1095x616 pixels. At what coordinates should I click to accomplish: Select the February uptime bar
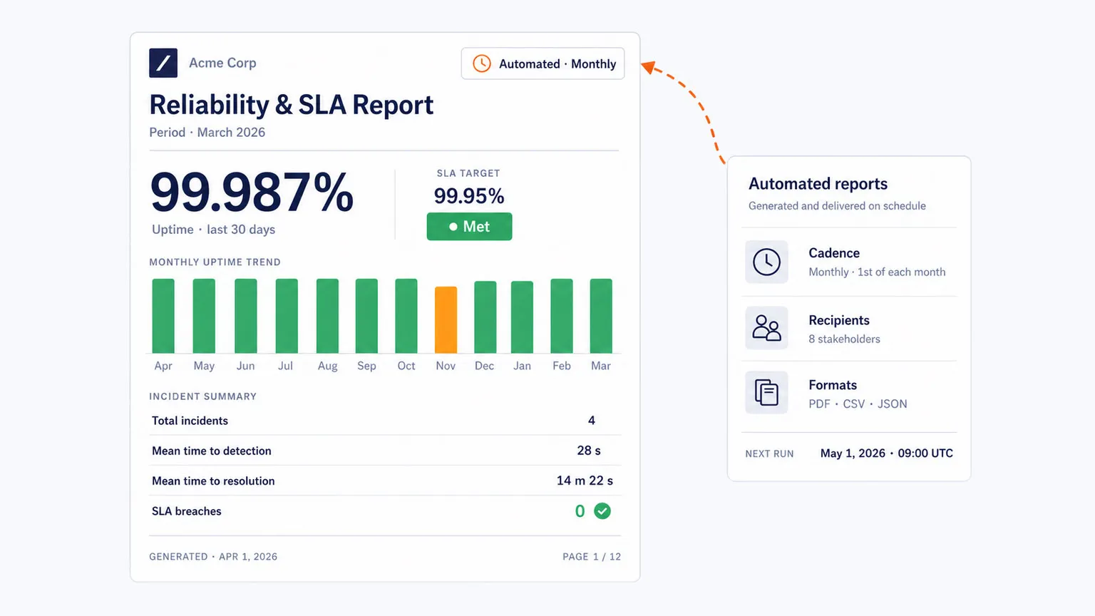click(x=562, y=316)
